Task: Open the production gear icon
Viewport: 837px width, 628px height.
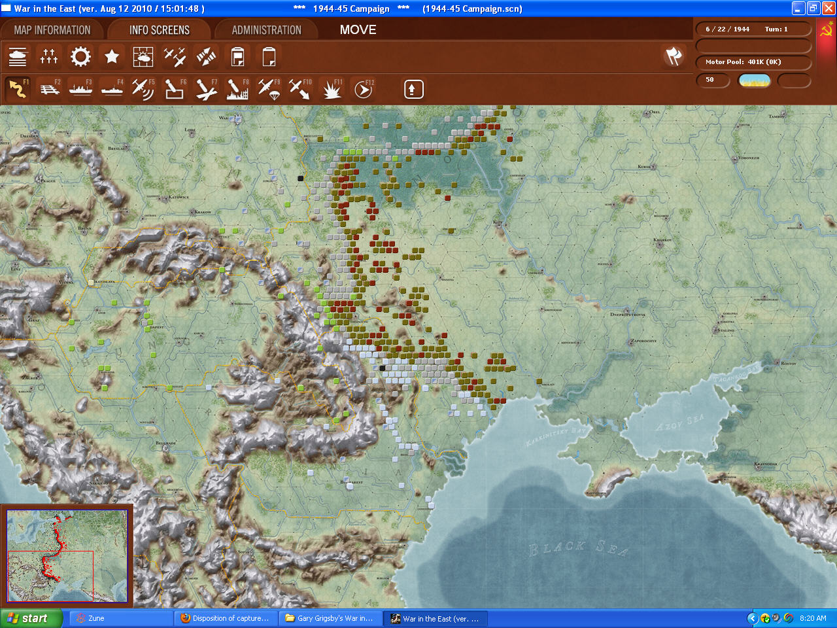Action: click(80, 57)
